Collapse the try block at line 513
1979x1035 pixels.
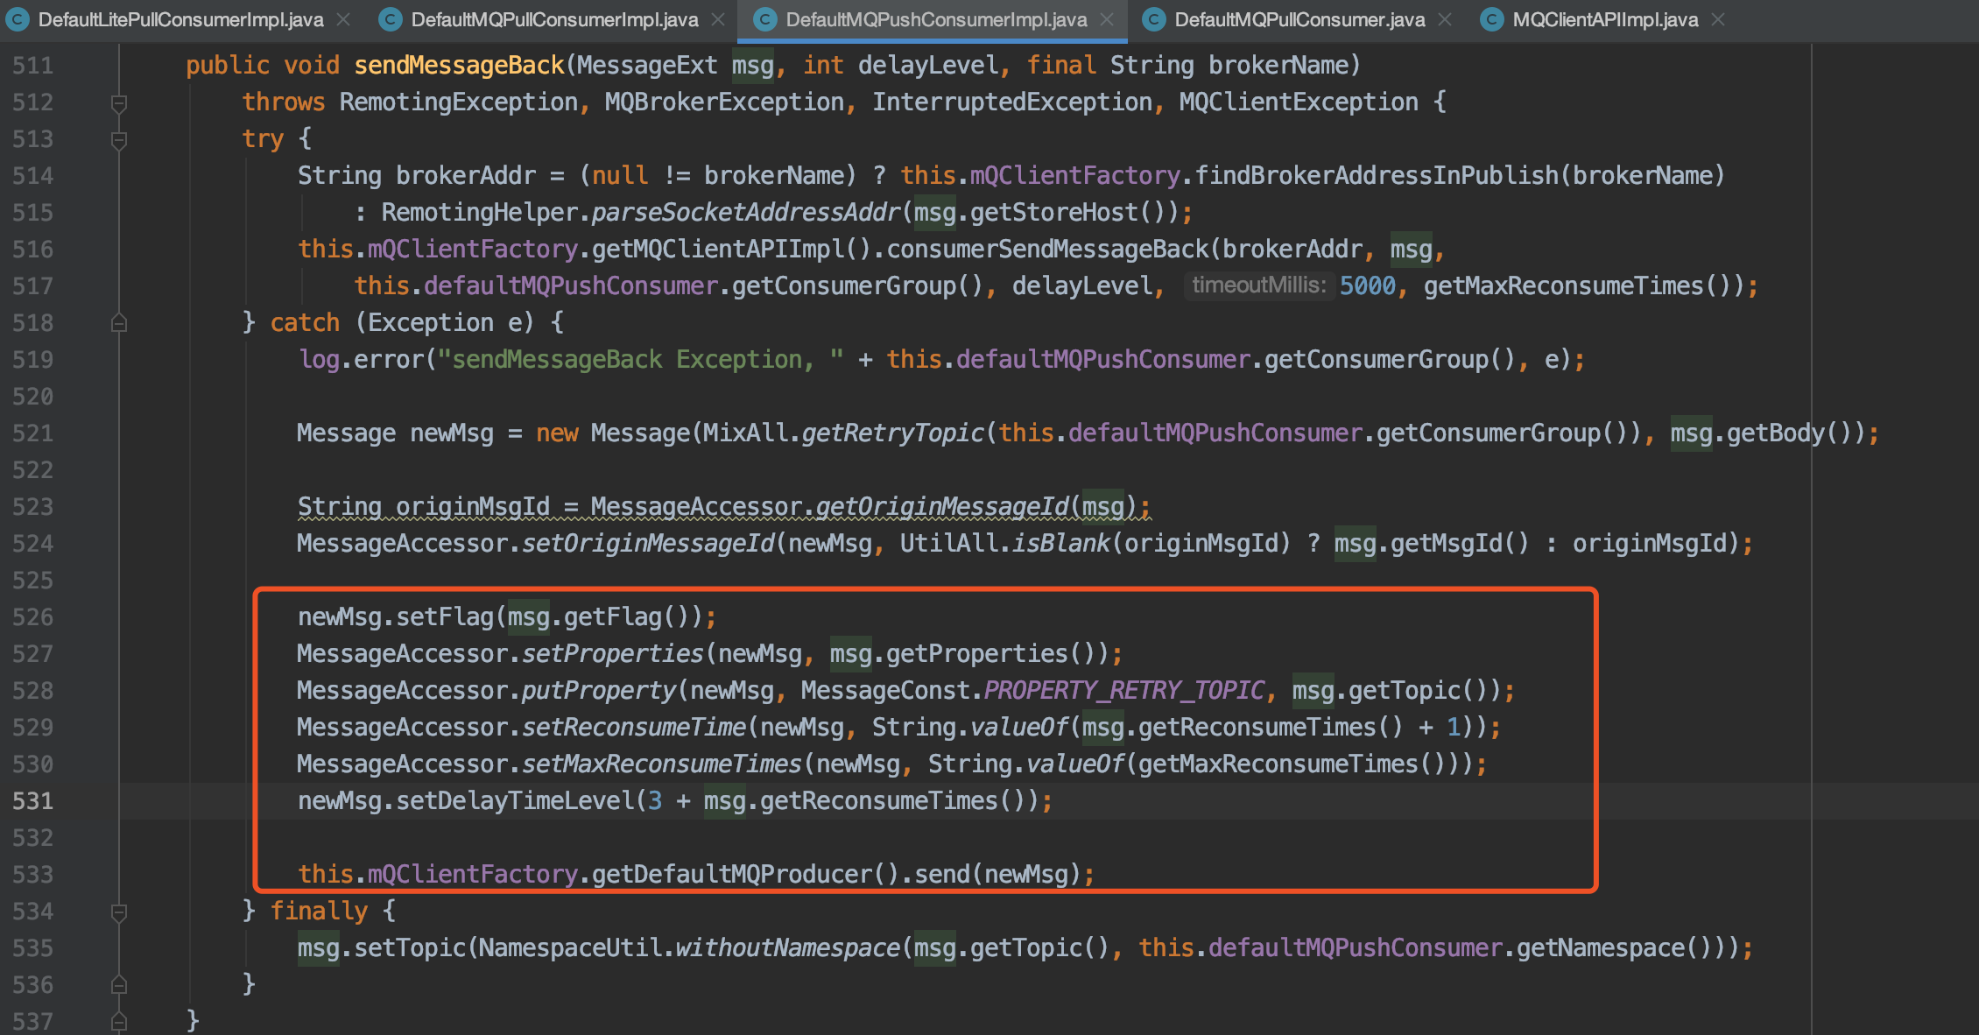(x=119, y=139)
